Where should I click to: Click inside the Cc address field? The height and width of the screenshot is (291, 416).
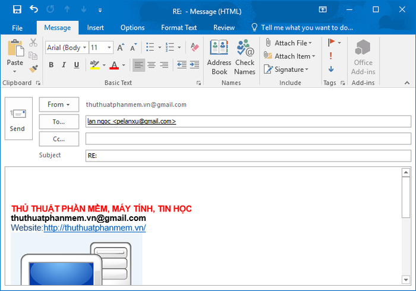(x=248, y=138)
